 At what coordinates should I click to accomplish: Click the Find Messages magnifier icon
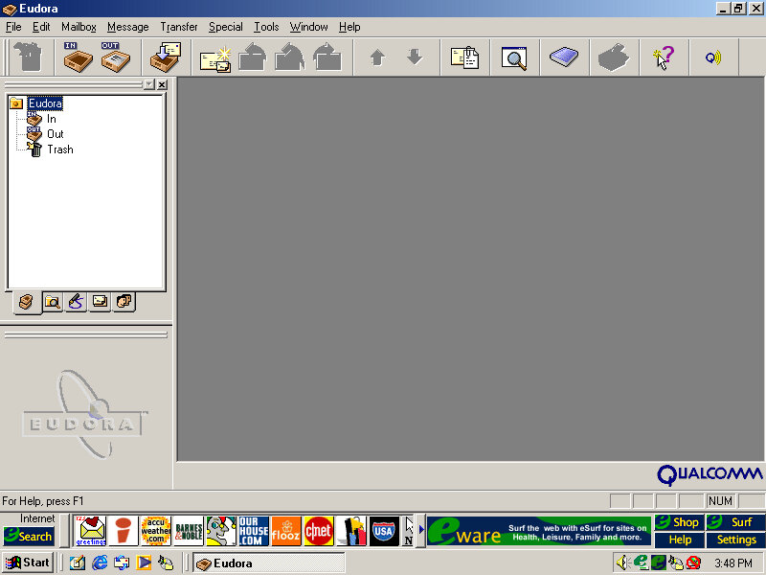514,58
